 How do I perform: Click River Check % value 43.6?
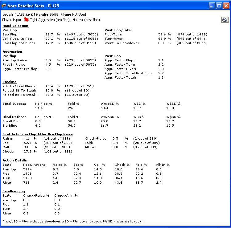(118, 182)
